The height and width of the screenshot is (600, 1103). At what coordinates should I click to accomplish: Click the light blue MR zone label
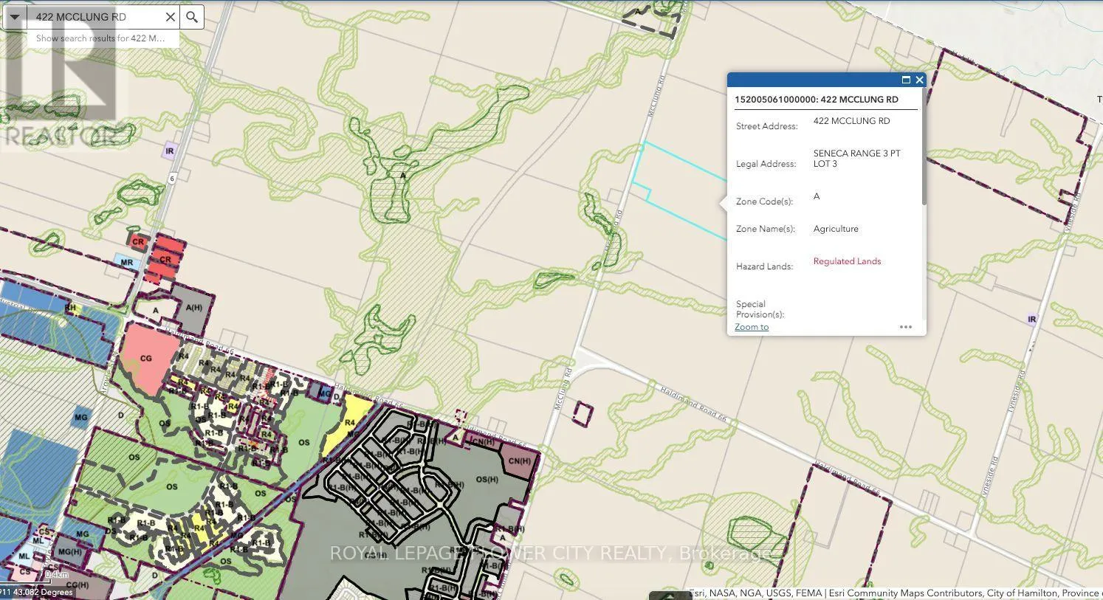(126, 263)
